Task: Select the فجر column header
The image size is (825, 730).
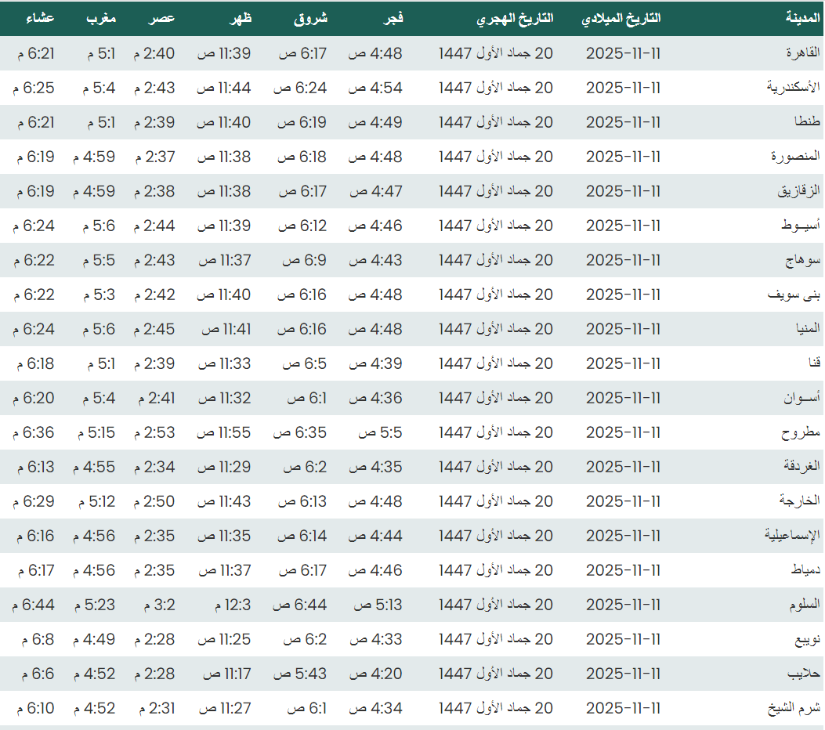Action: pyautogui.click(x=392, y=18)
